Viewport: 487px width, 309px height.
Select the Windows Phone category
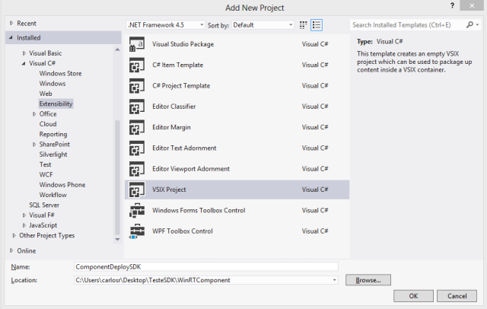point(62,185)
